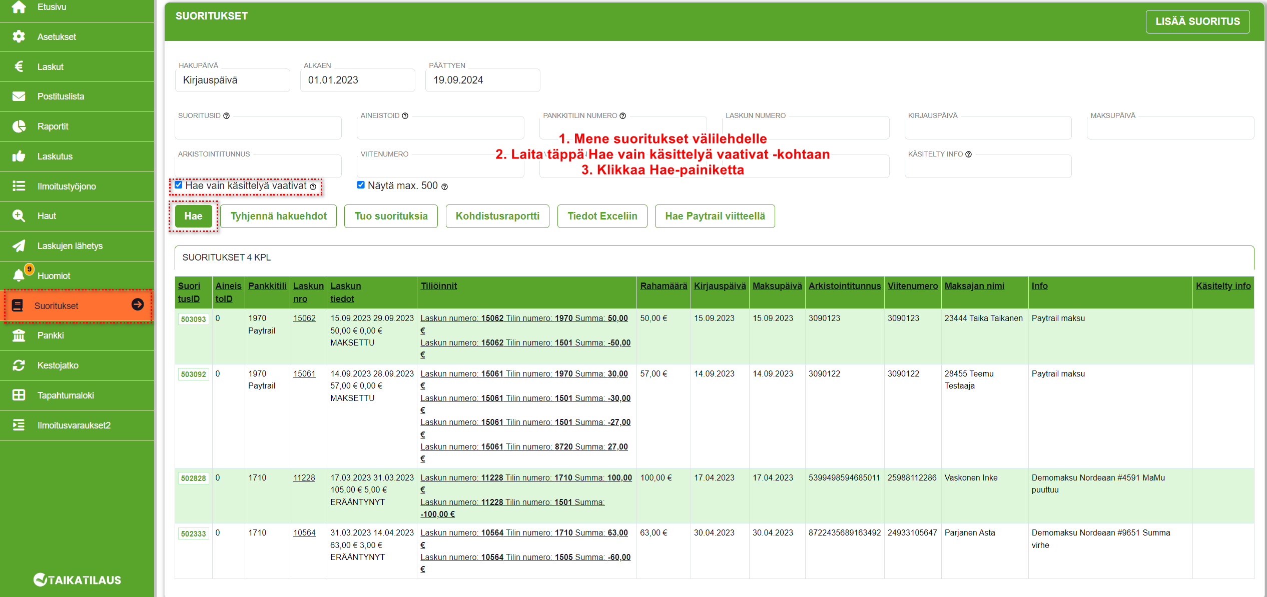Open Huomiot in the sidebar
Viewport: 1267px width, 597px height.
pyautogui.click(x=77, y=275)
